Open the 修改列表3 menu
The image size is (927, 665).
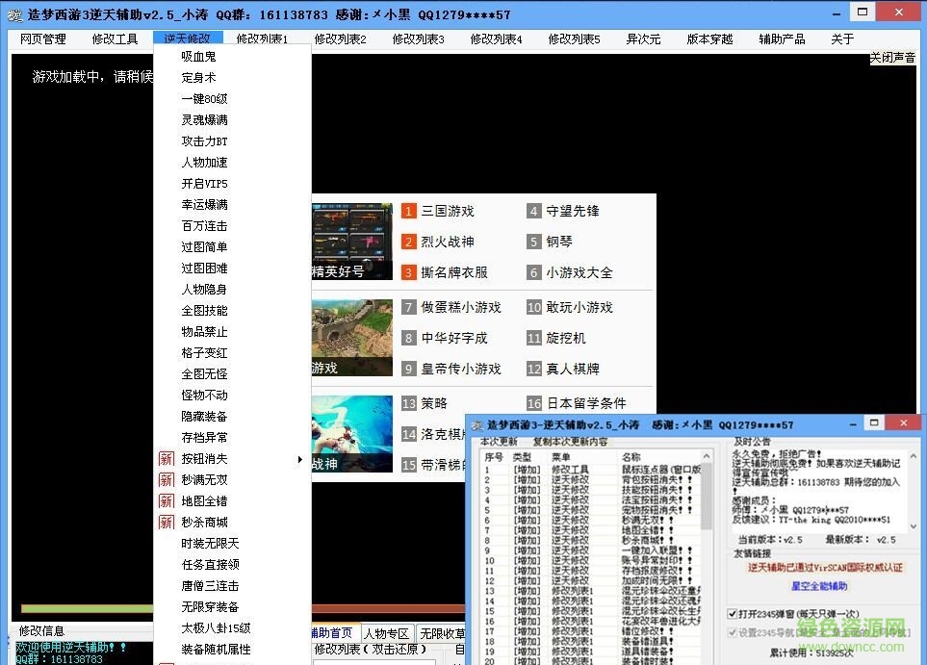point(419,39)
